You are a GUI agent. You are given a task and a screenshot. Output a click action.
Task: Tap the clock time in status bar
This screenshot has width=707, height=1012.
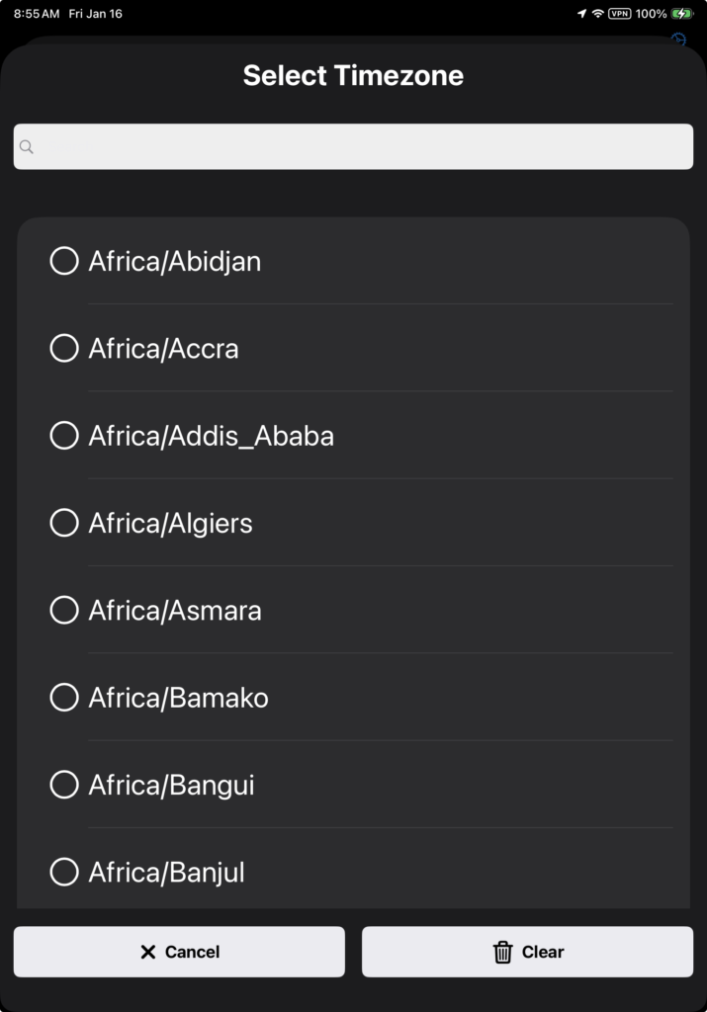coord(36,14)
